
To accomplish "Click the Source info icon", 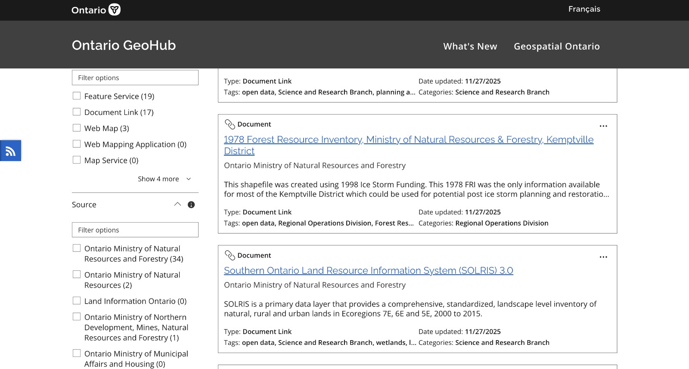I will [191, 205].
